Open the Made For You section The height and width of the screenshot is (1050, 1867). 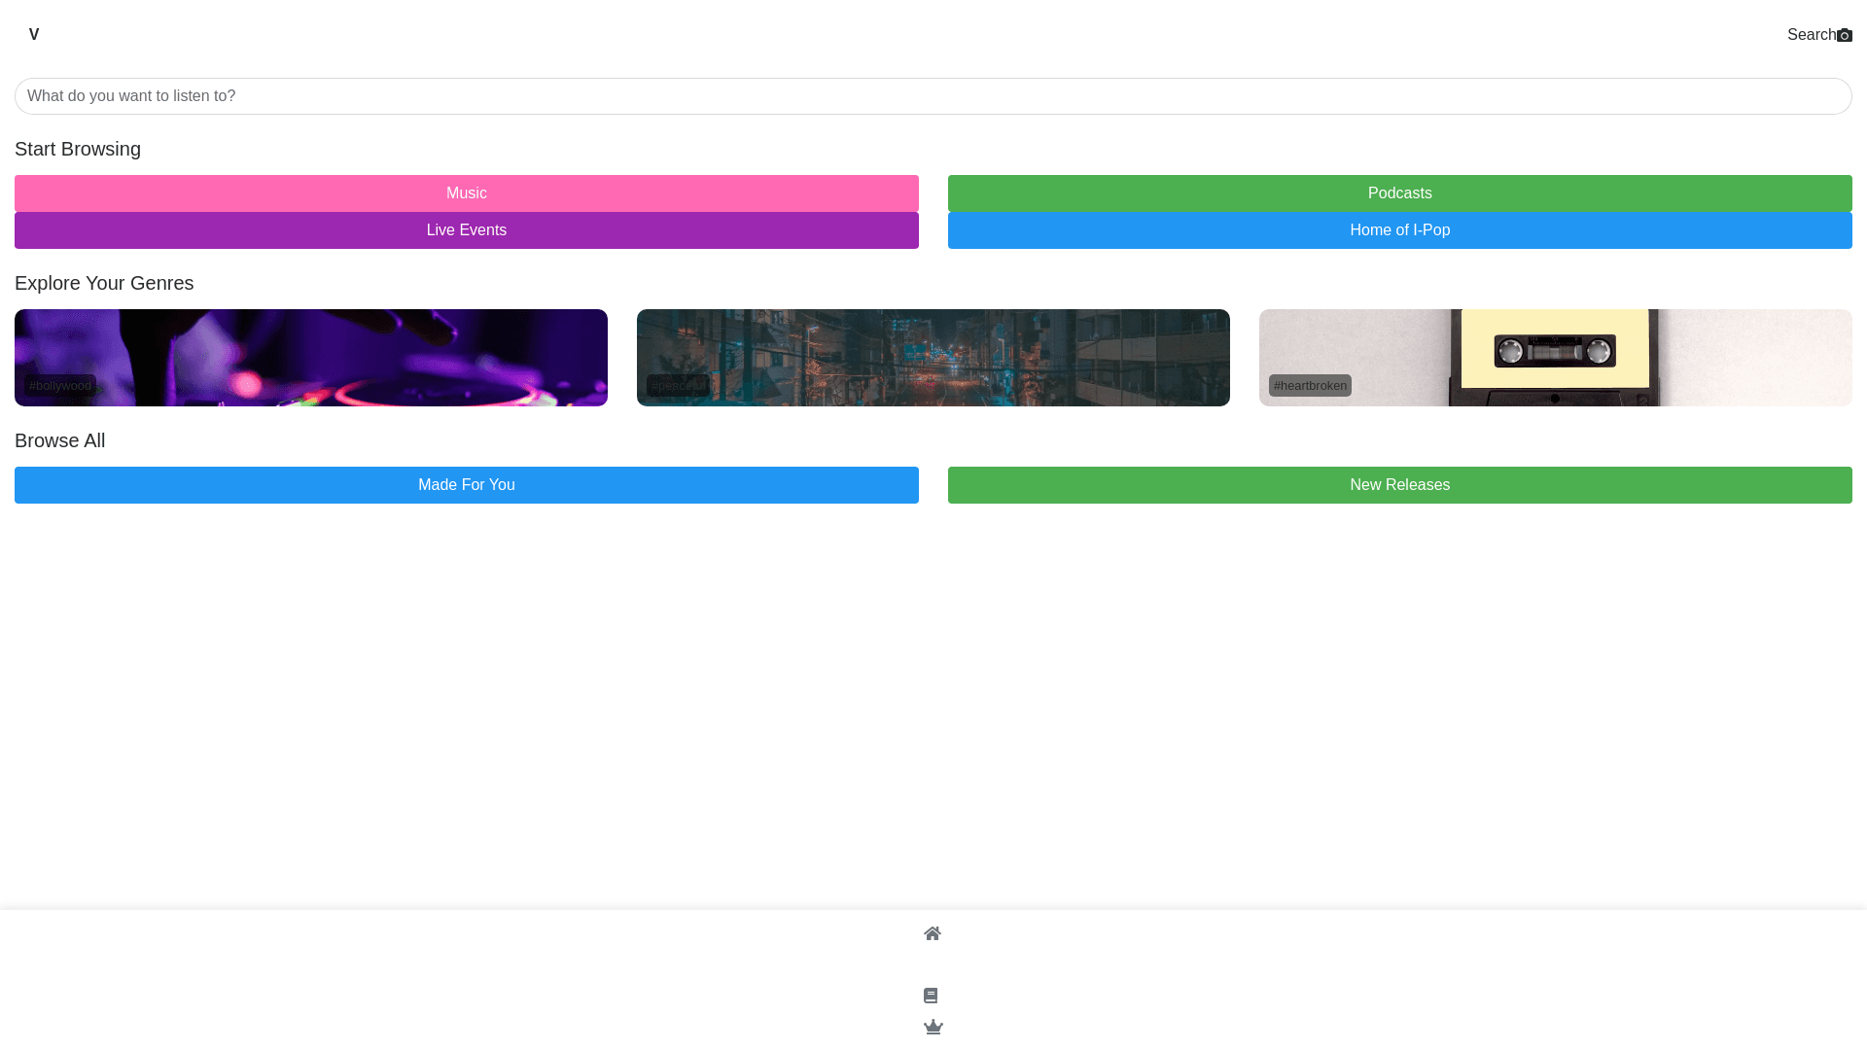pos(466,485)
